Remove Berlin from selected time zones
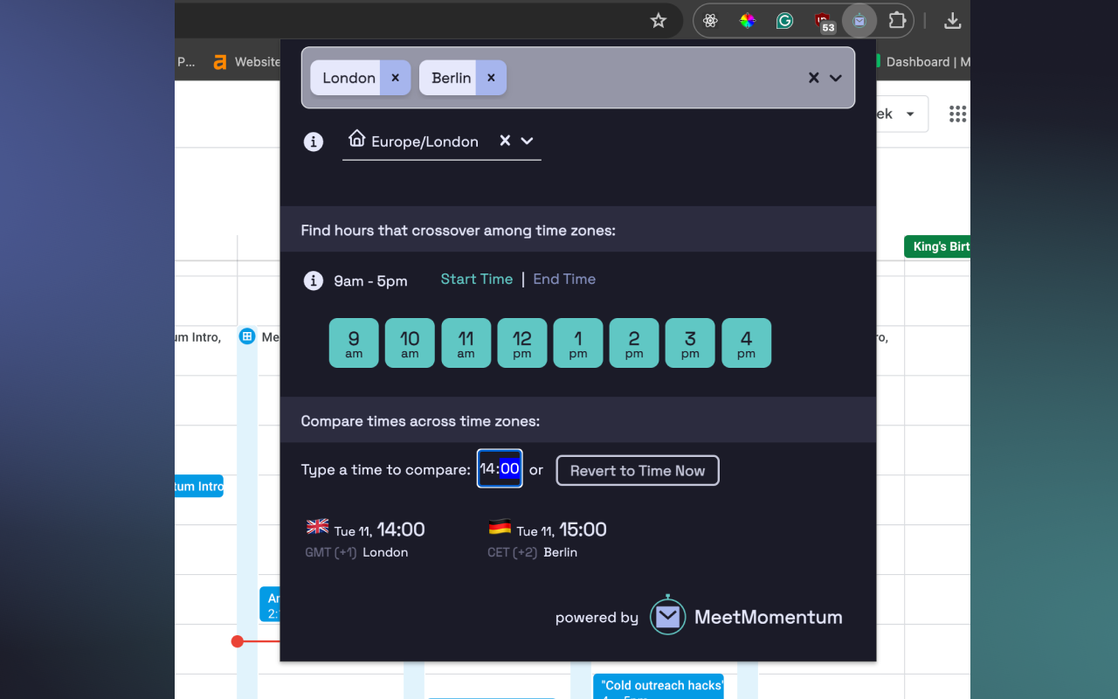 (x=491, y=78)
